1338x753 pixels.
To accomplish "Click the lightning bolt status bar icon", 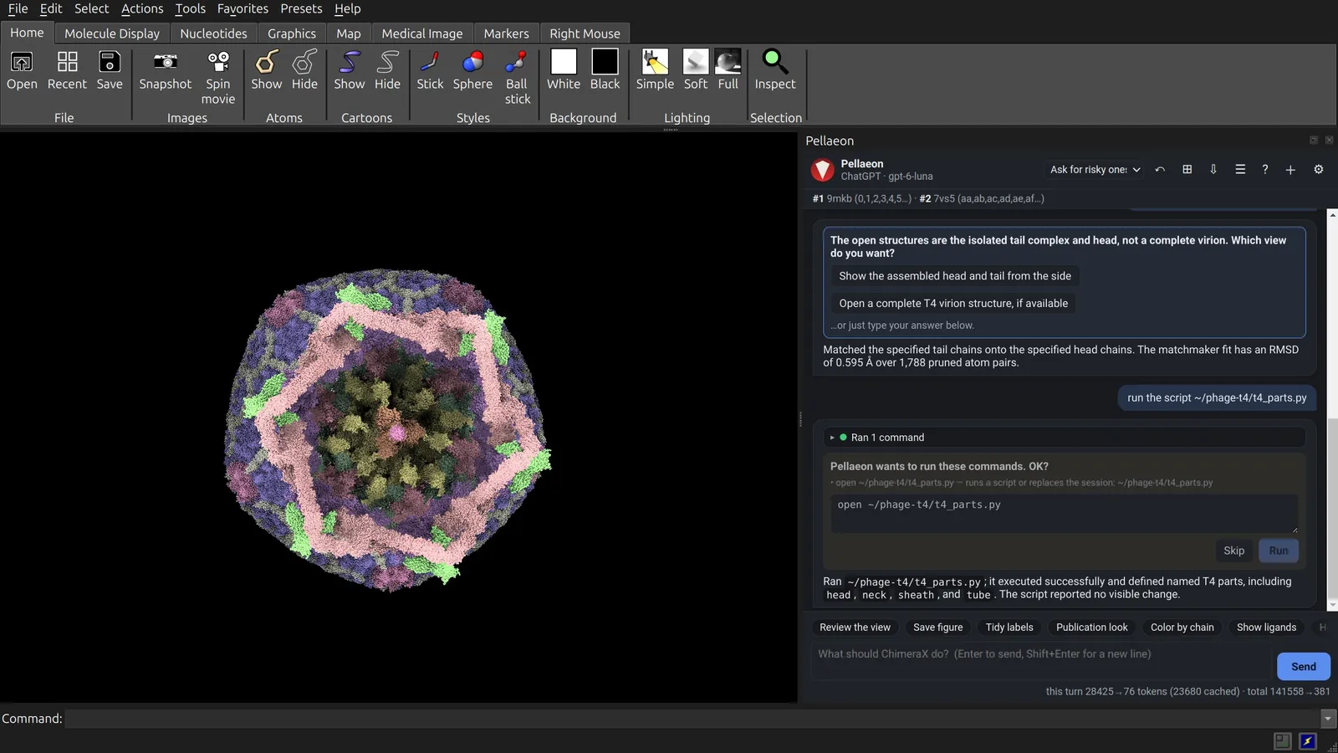I will point(1308,741).
